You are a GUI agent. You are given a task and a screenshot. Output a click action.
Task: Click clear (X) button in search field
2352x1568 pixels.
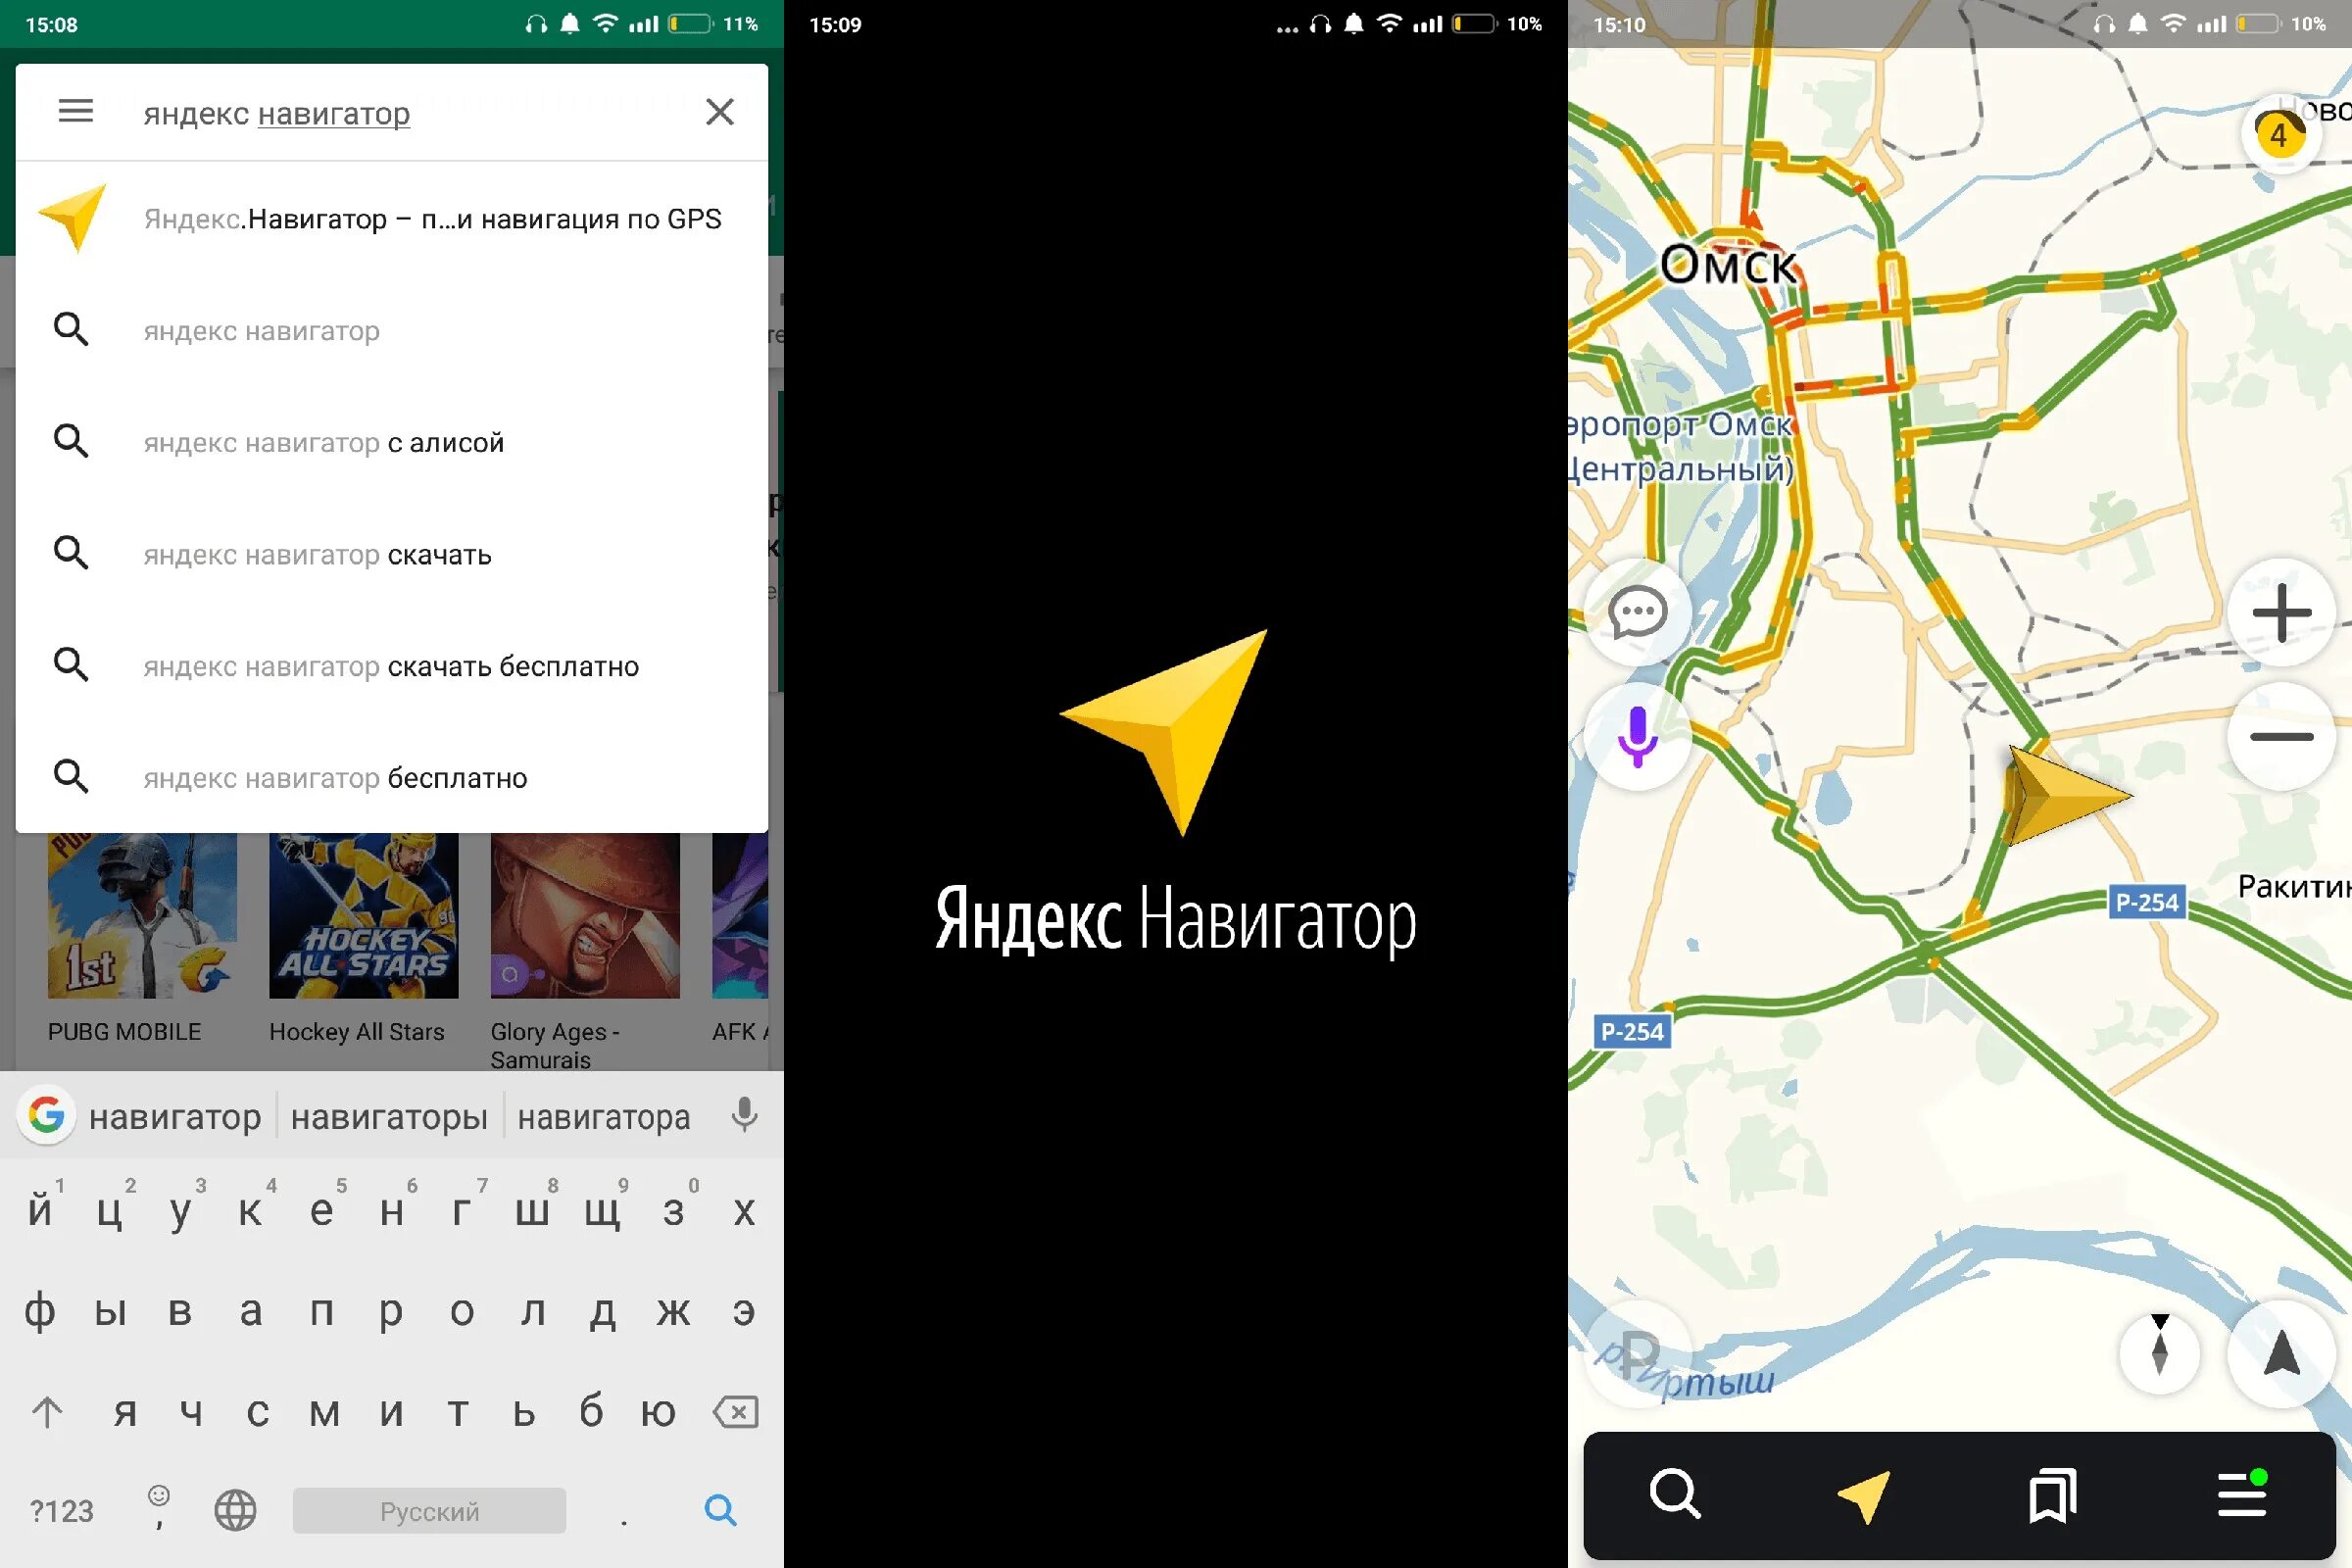719,112
